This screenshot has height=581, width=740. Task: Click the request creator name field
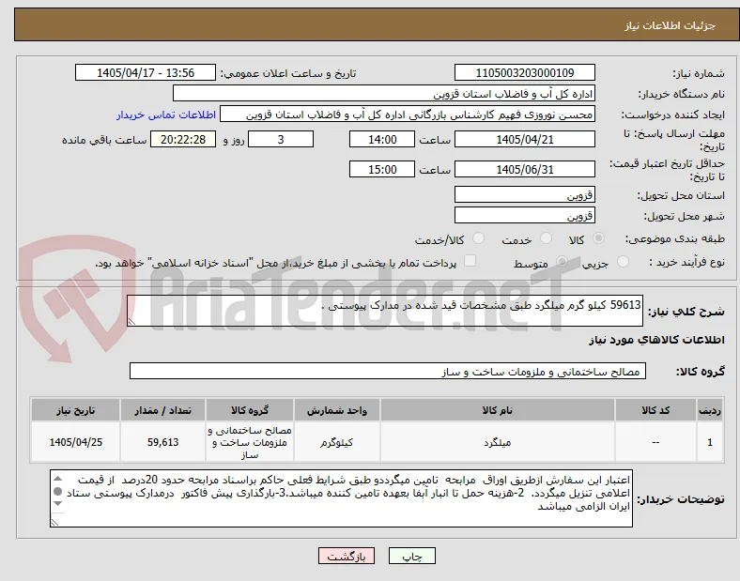coord(408,115)
